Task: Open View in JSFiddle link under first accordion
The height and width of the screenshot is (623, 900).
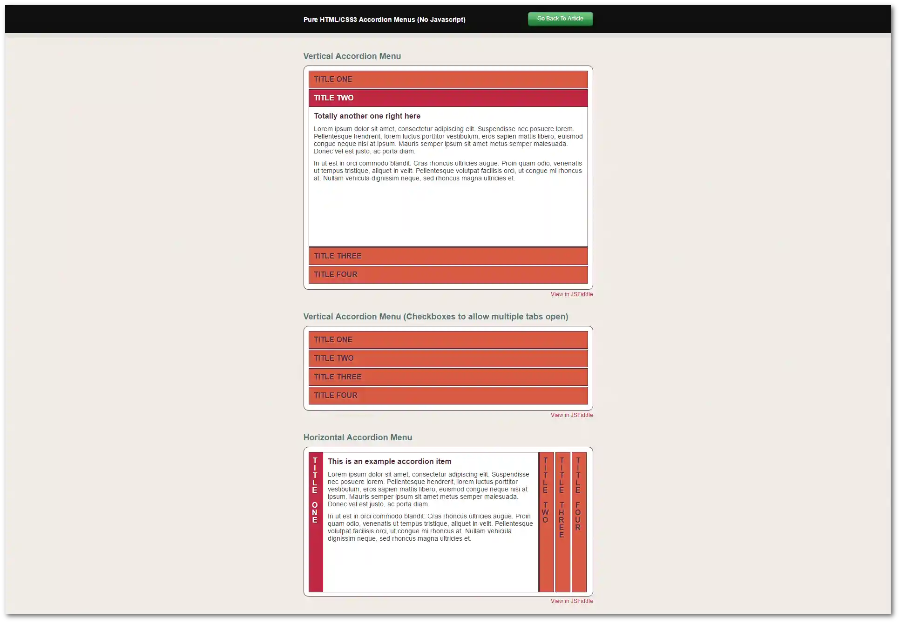Action: (x=571, y=294)
